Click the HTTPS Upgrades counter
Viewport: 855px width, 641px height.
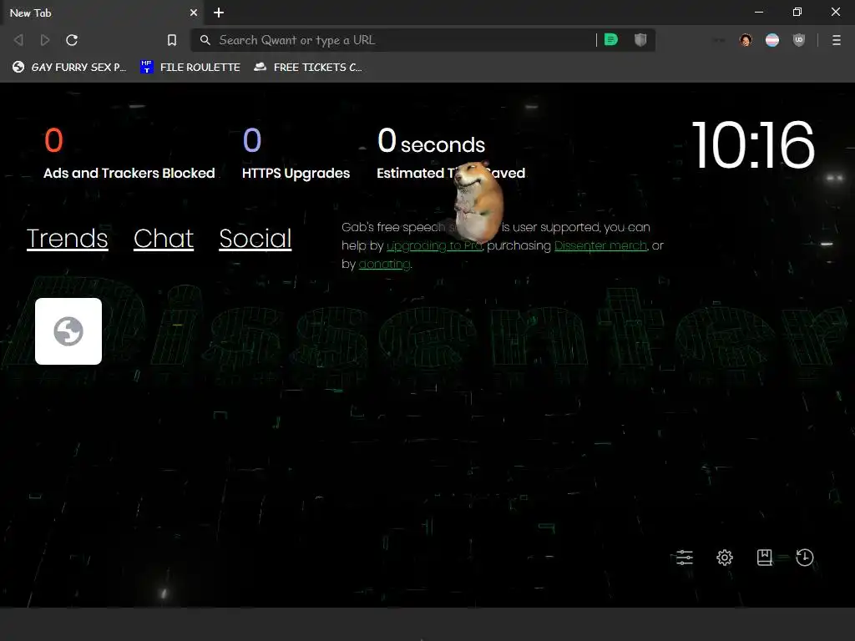point(296,154)
